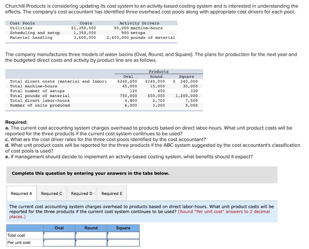The width and height of the screenshot is (309, 249).
Task: Click the Round Per unit cost field
Action: point(91,242)
